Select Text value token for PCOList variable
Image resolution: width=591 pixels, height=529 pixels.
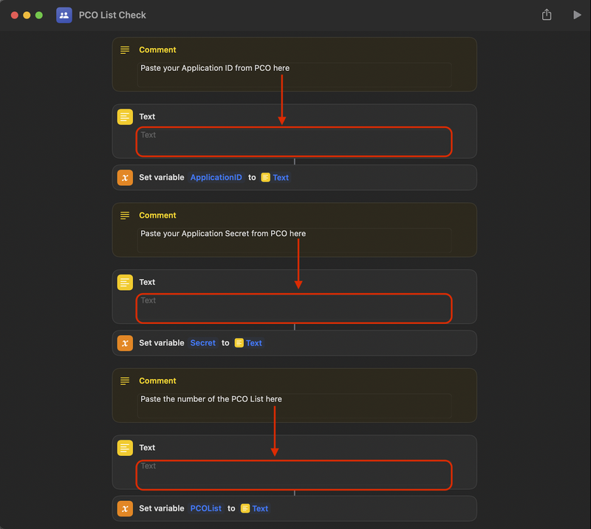coord(254,508)
